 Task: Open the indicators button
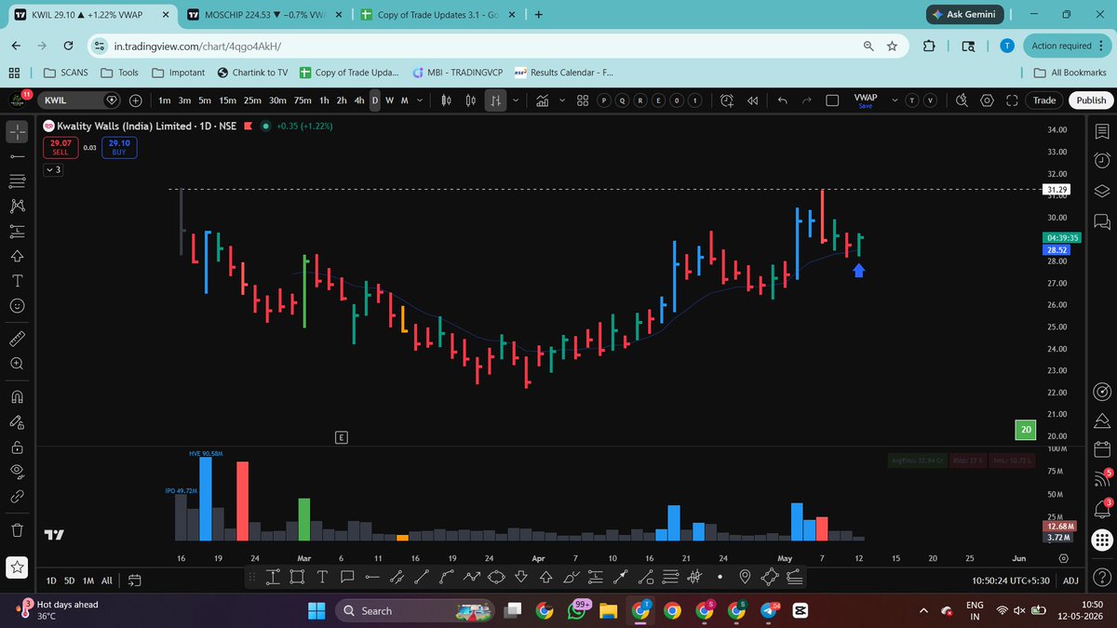545,100
